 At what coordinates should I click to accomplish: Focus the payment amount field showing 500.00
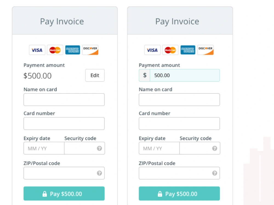185,75
